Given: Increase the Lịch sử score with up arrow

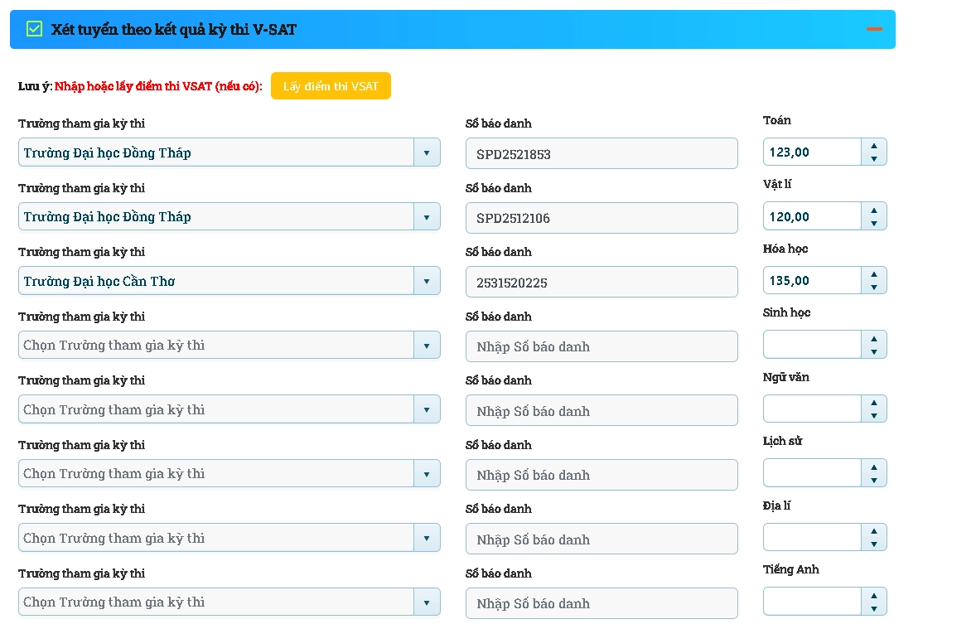Looking at the screenshot, I should coord(874,467).
